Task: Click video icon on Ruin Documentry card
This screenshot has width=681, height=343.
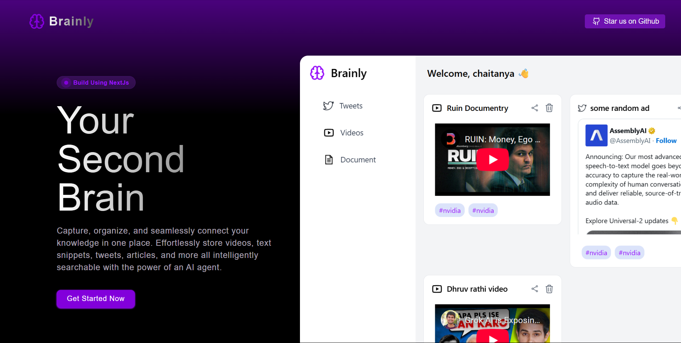Action: click(x=437, y=108)
